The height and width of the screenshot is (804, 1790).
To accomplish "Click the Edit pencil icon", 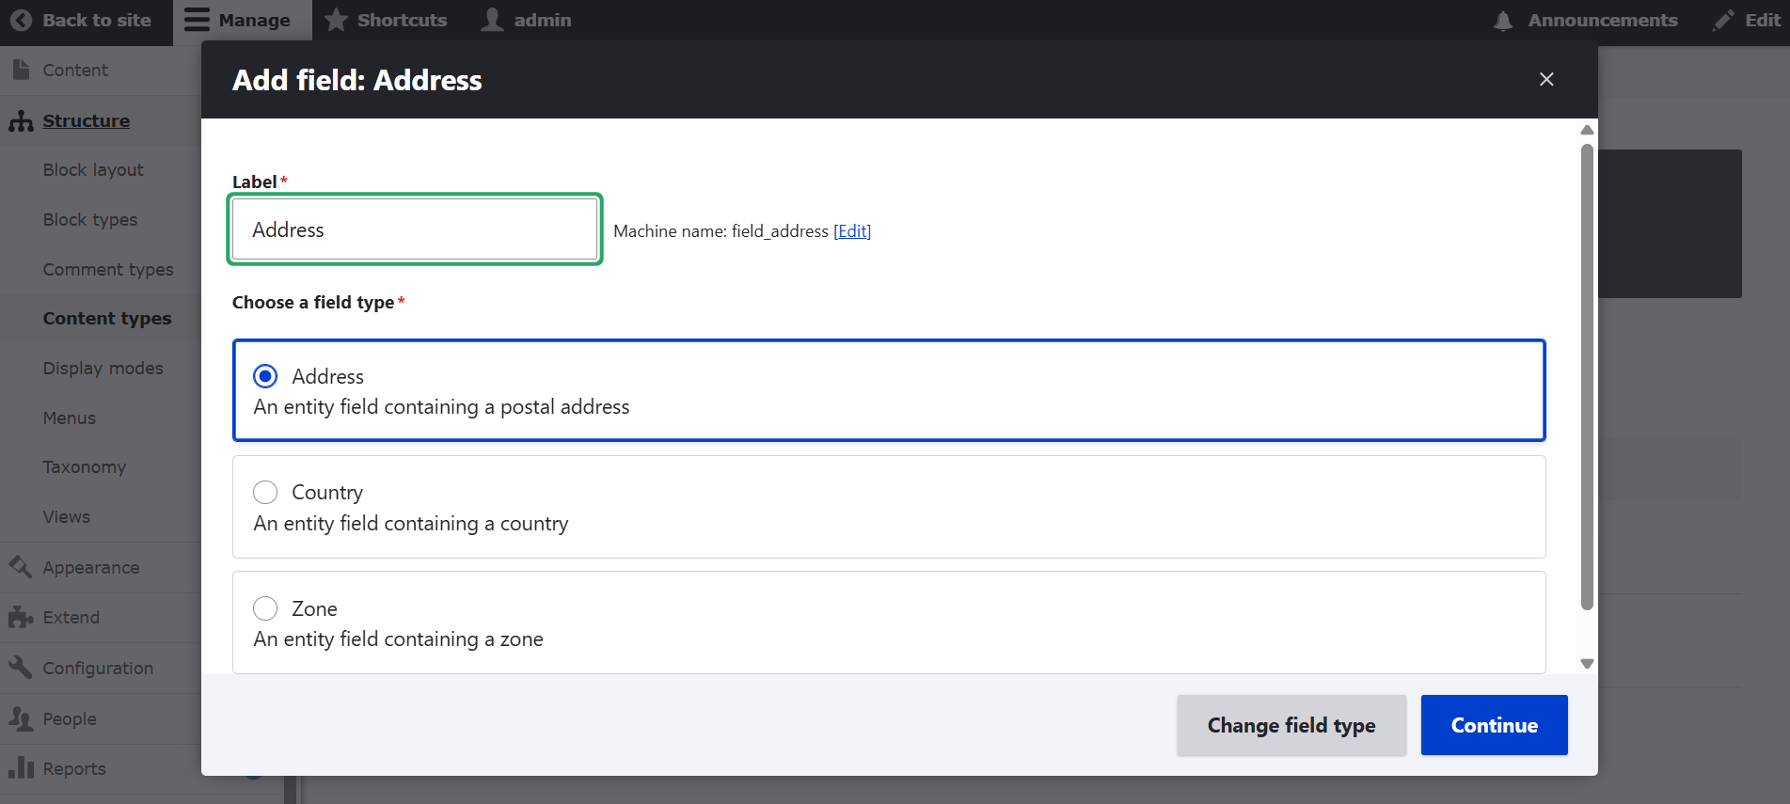I will pyautogui.click(x=1723, y=21).
